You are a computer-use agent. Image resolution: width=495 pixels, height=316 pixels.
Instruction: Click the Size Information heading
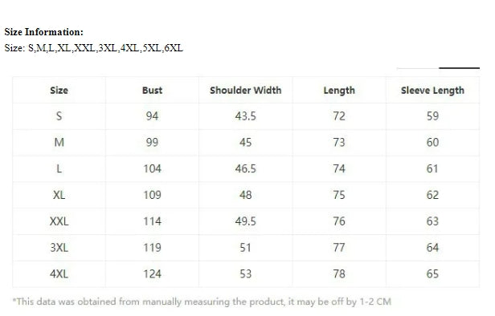click(x=44, y=32)
